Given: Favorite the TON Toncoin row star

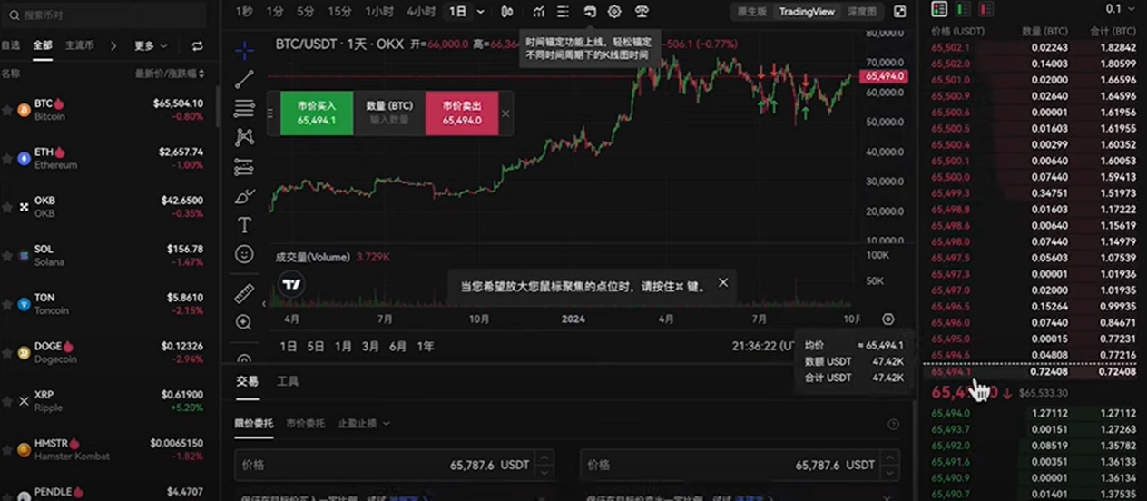Looking at the screenshot, I should (x=8, y=304).
